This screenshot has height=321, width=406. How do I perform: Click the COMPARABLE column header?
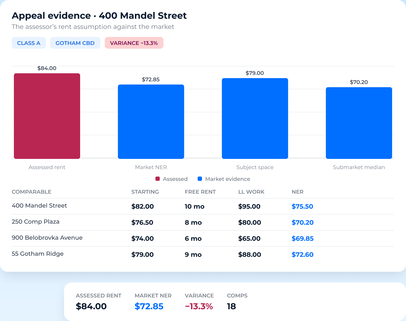pyautogui.click(x=32, y=192)
